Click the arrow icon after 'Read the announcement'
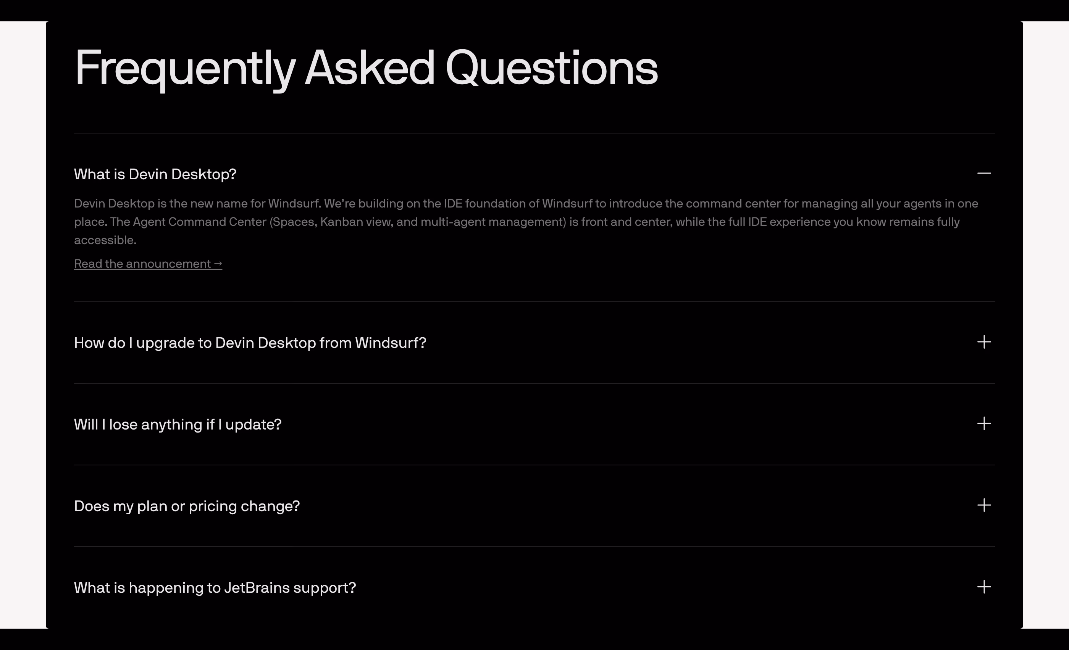The height and width of the screenshot is (650, 1069). (x=218, y=264)
